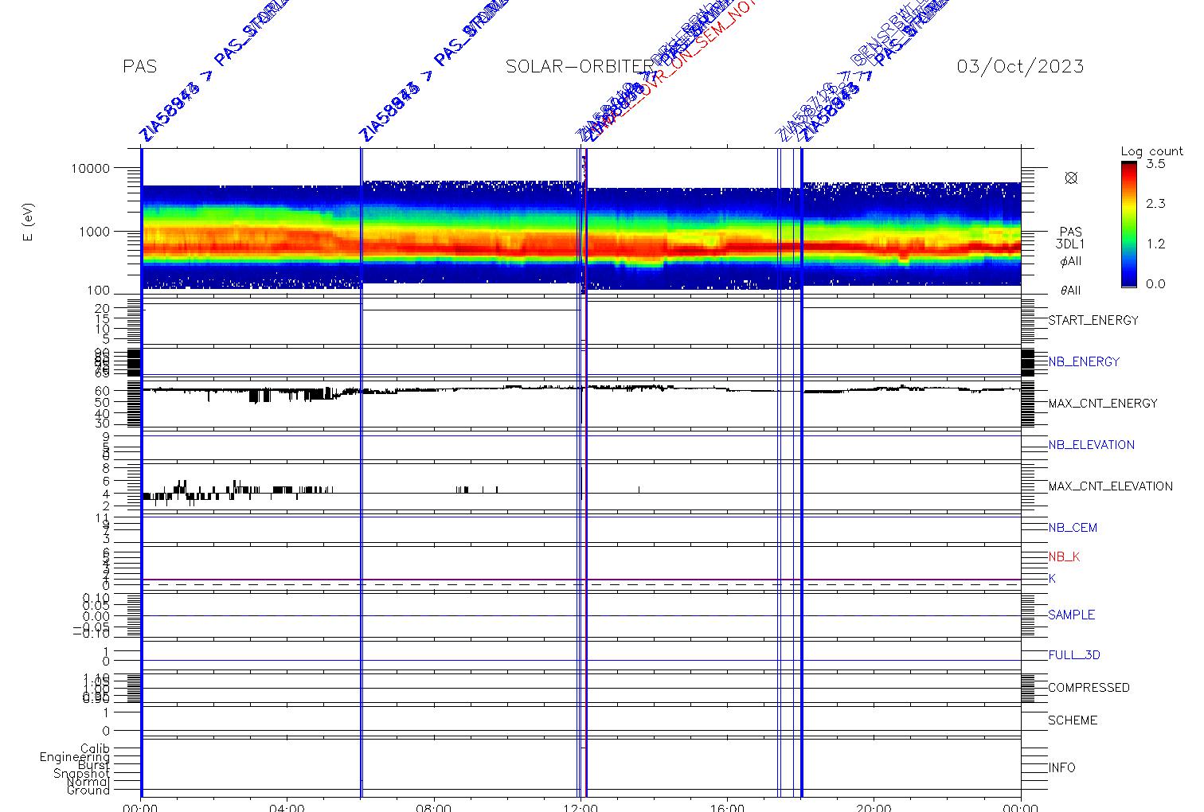Viewport: 1204px width, 812px height.
Task: Click the MAX_CNT_ELEVATION panel label
Action: 1110,486
